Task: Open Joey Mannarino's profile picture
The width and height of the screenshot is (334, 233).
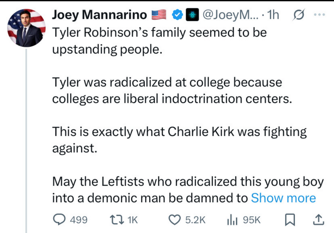Action: pos(26,28)
